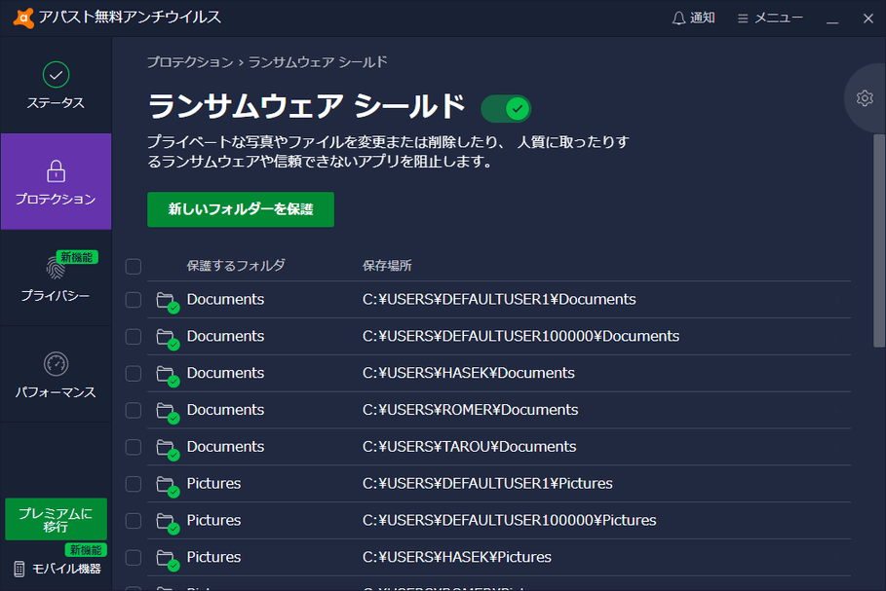
Task: Click path C:¥USERS¥DEFAULTUSER1¥Pictures
Action: tap(487, 483)
